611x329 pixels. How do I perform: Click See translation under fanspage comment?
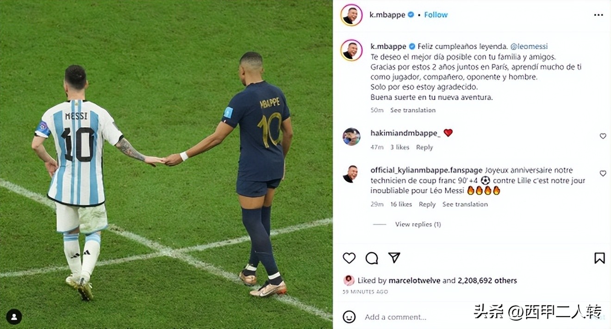(x=465, y=204)
